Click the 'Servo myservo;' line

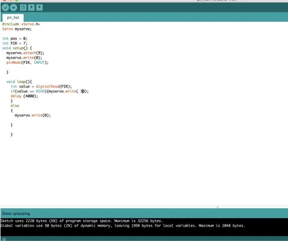[17, 29]
